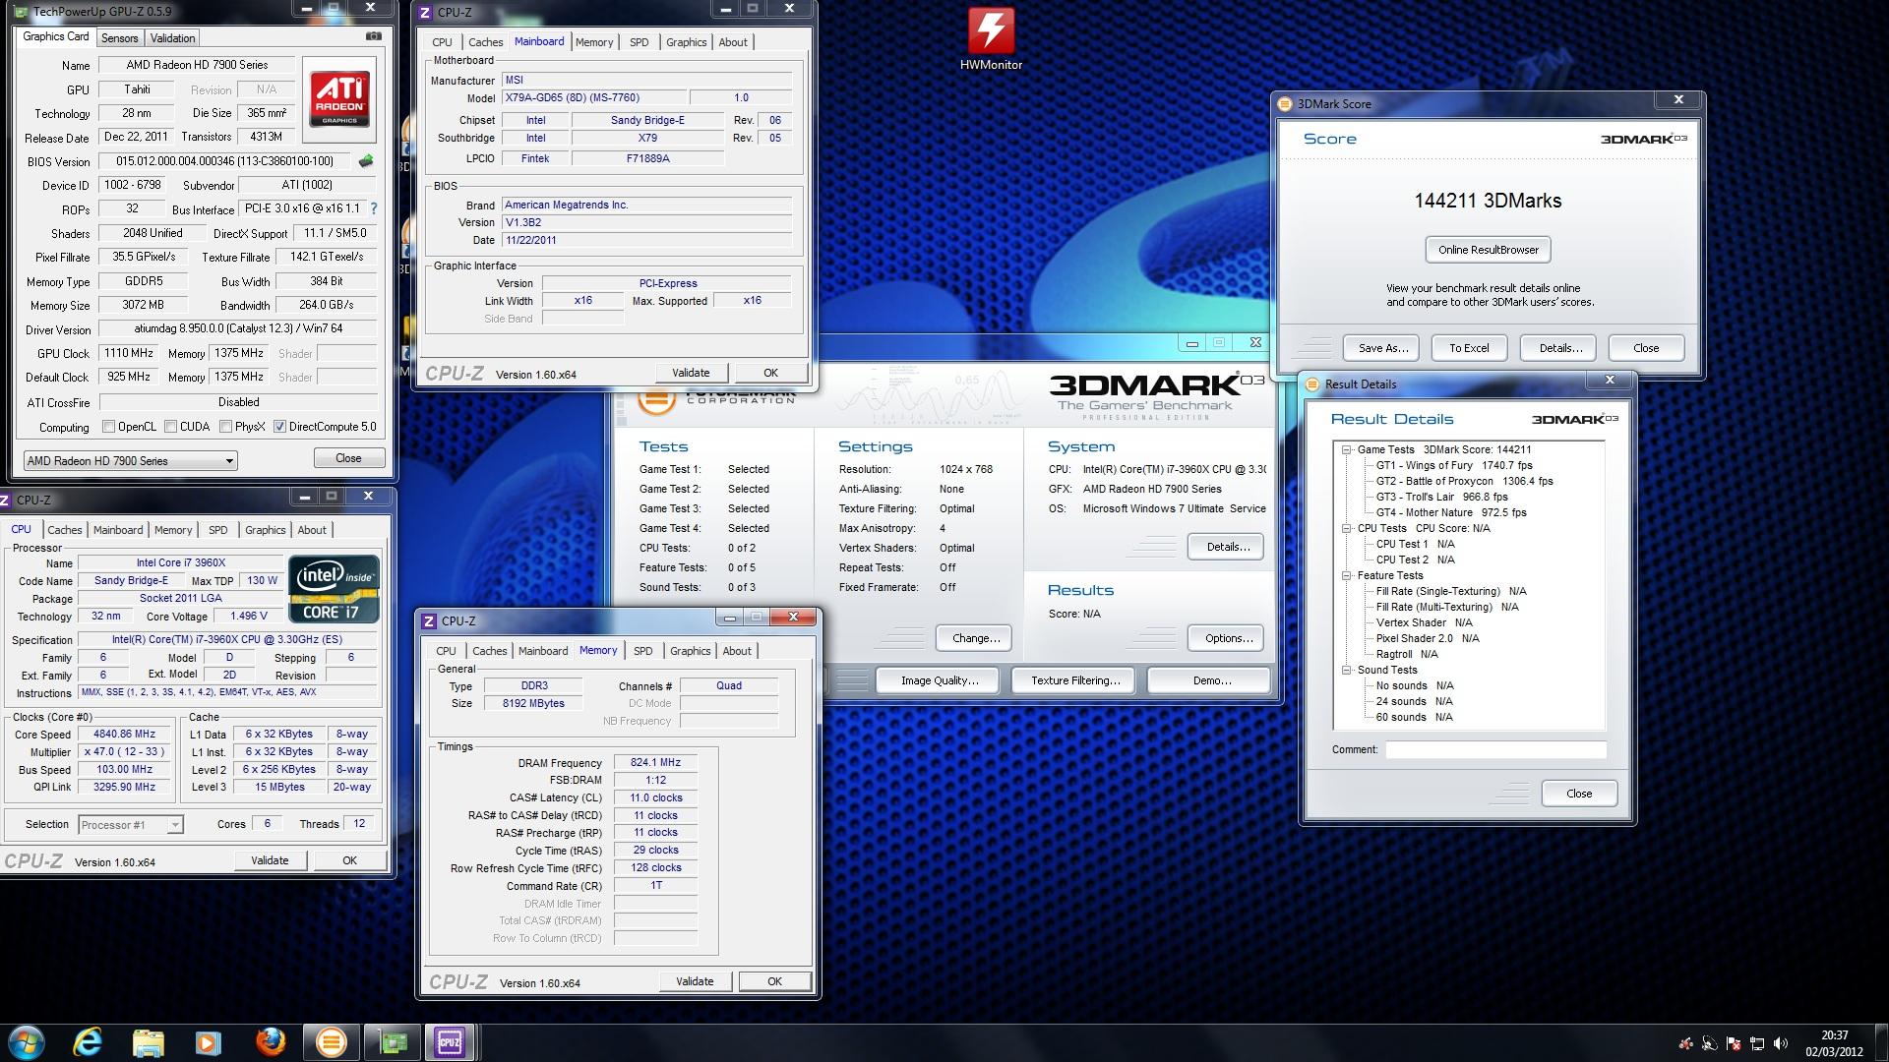The height and width of the screenshot is (1062, 1889).
Task: Click the GPU-Z BIOS Version value field
Action: [225, 161]
